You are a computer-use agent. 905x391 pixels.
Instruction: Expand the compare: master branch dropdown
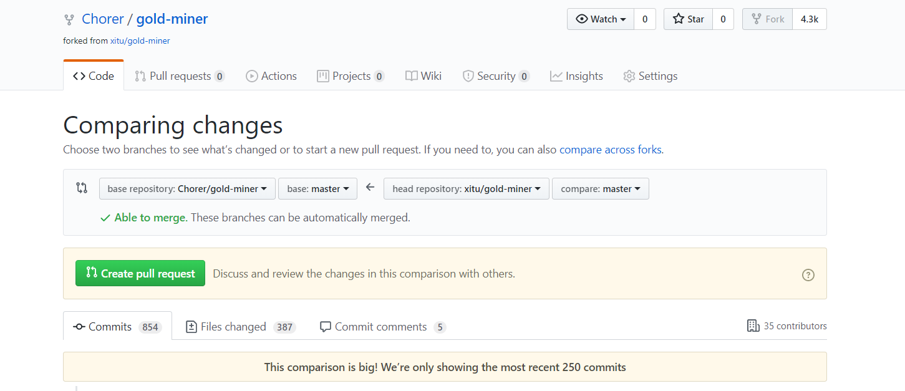coord(600,189)
